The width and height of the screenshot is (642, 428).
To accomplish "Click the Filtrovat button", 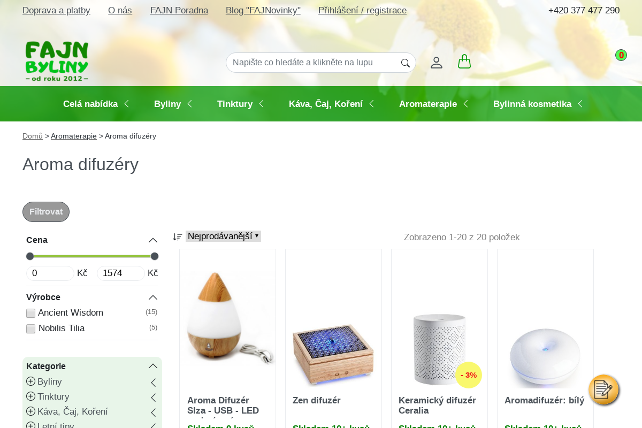I will [x=46, y=212].
